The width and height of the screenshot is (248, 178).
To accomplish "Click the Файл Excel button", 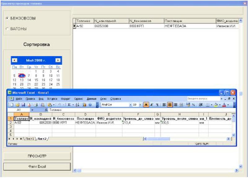I will tap(37, 167).
